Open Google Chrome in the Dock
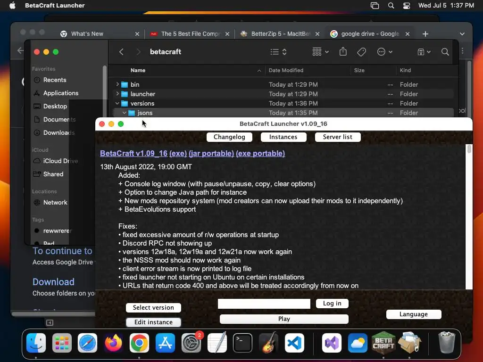This screenshot has width=483, height=362. coord(139,343)
